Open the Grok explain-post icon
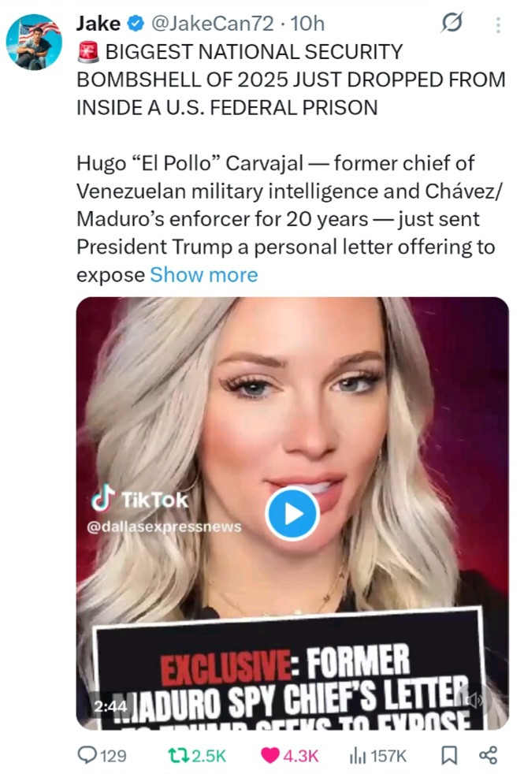This screenshot has height=774, width=524. point(452,24)
